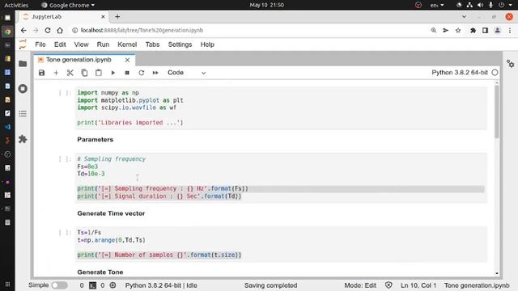Open the Ubuntu Activities overview
The image size is (518, 291).
tap(16, 5)
